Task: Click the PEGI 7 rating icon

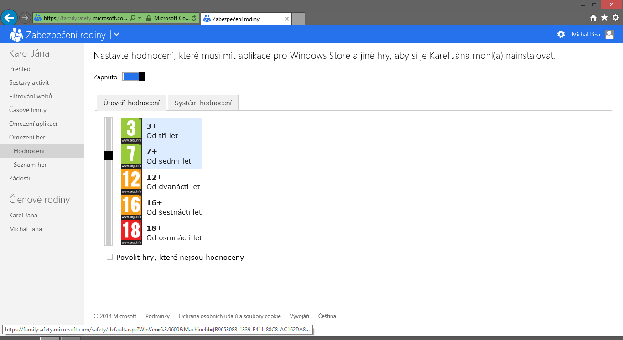Action: pyautogui.click(x=131, y=156)
